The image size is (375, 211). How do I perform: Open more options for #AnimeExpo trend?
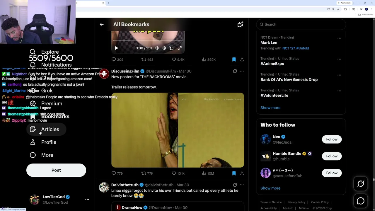click(339, 59)
